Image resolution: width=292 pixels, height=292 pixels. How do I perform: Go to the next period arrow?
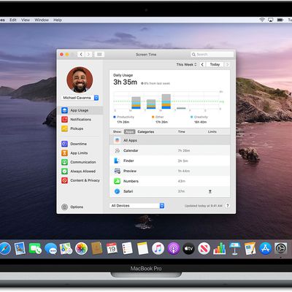[227, 64]
